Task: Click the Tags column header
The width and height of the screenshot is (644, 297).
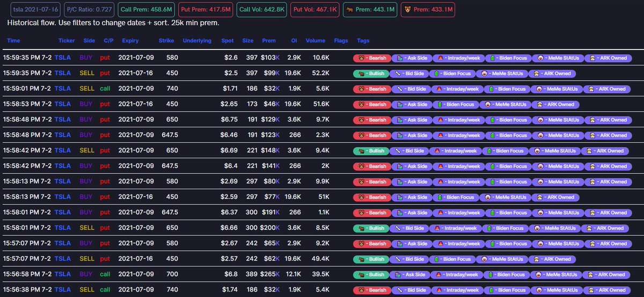Action: coord(363,41)
